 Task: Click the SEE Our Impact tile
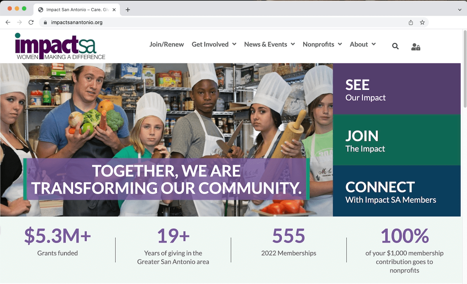[397, 89]
